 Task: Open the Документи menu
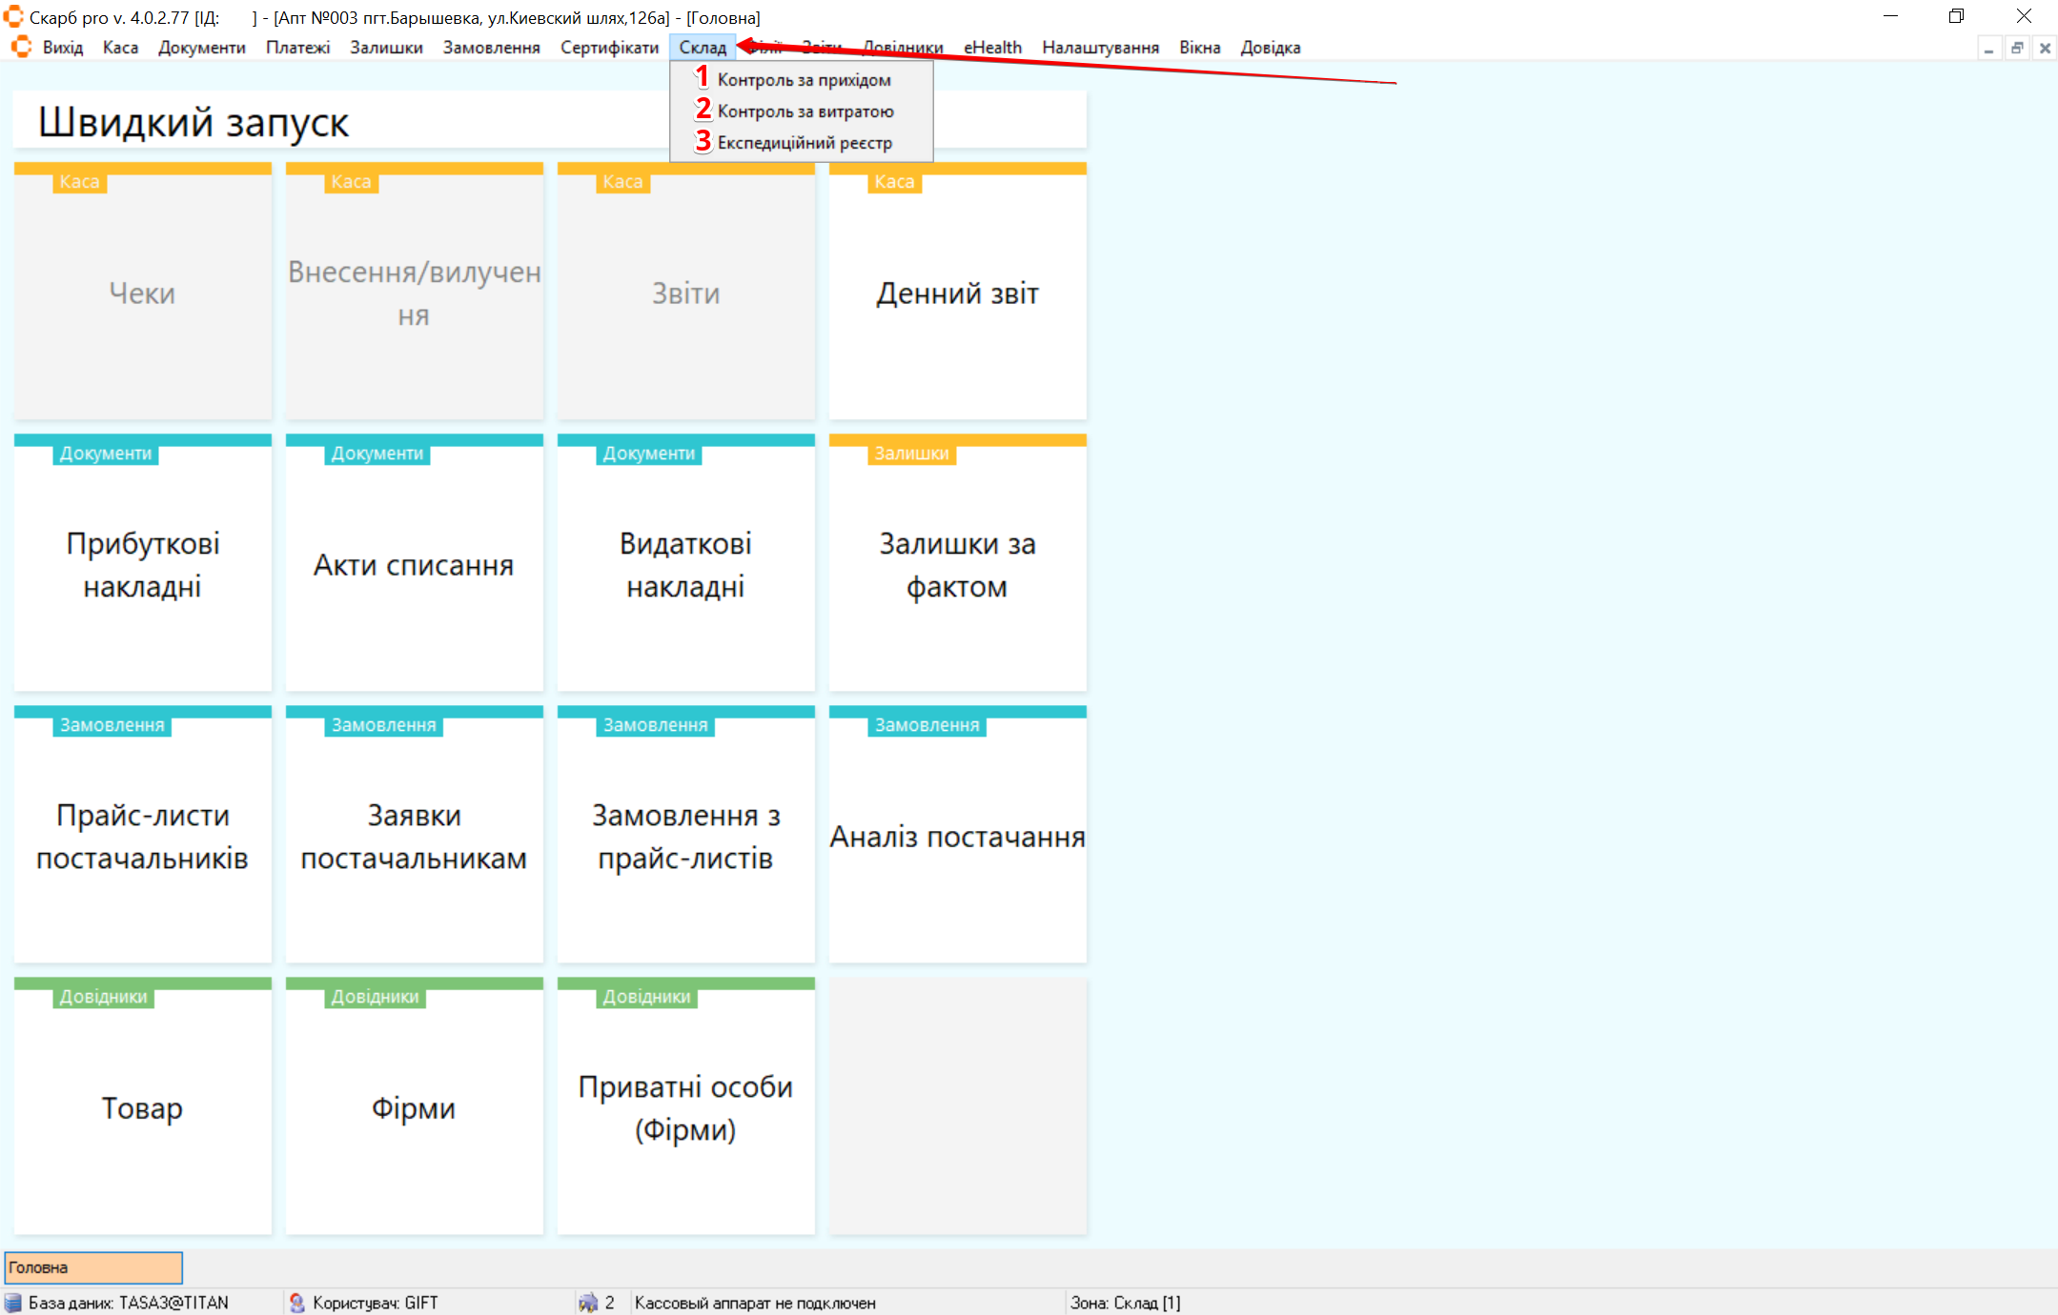(201, 48)
